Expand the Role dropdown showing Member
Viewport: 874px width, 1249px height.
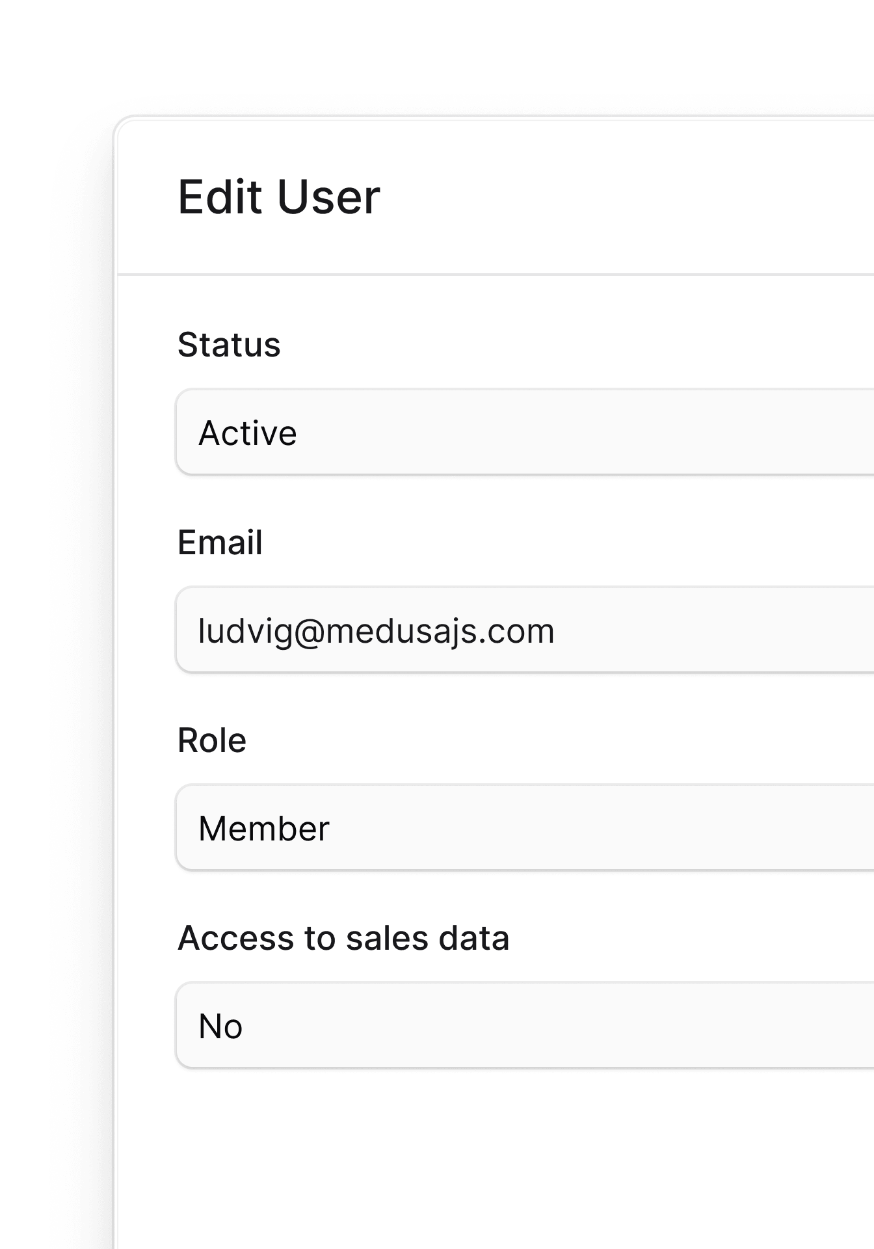pyautogui.click(x=525, y=827)
